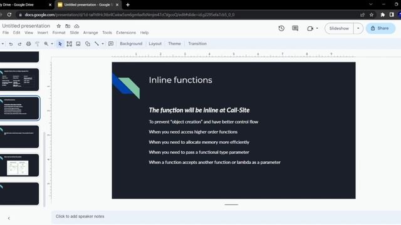401x225 pixels.
Task: Click the Background button
Action: click(x=131, y=44)
